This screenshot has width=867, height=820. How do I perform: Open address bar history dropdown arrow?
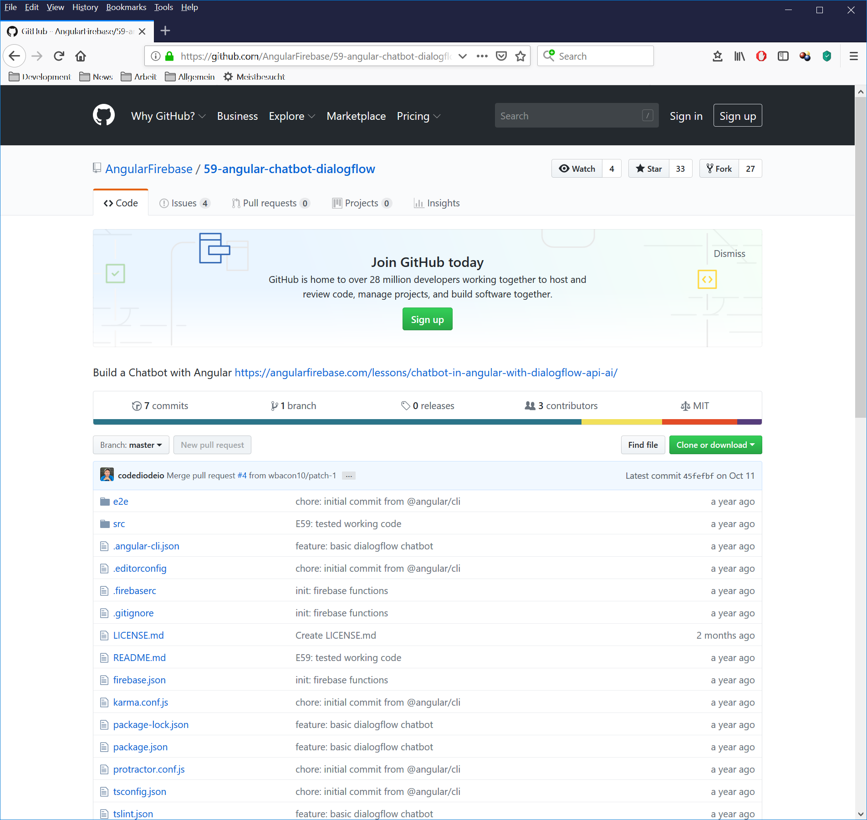point(463,56)
